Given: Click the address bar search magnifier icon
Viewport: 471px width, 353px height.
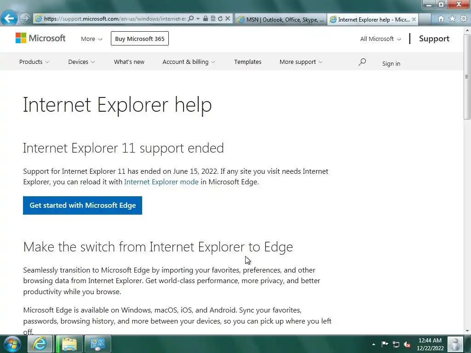Looking at the screenshot, I should click(x=191, y=18).
